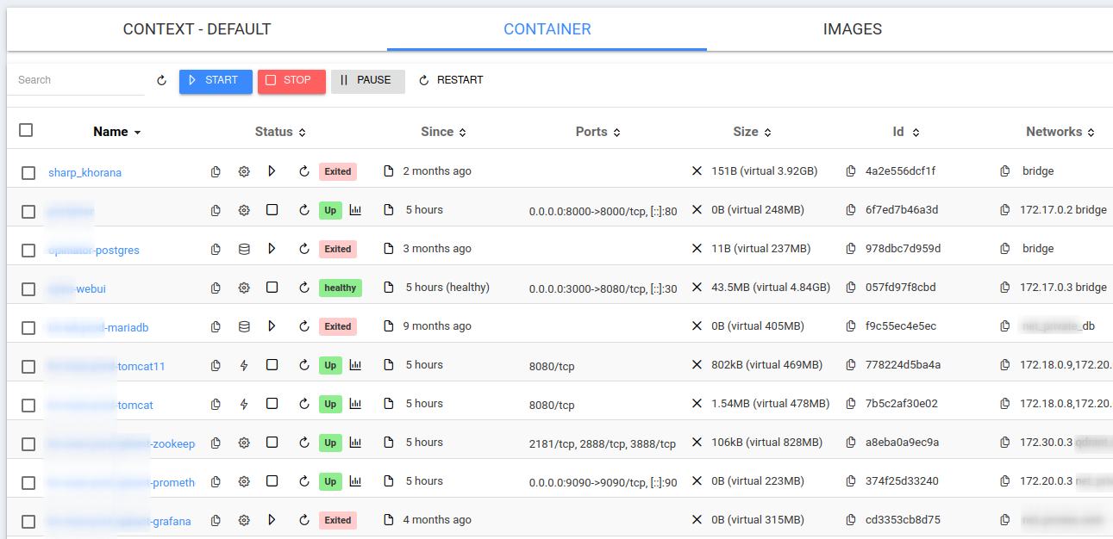Copy container id 4a2e556dcf1f
Image resolution: width=1113 pixels, height=539 pixels.
click(x=852, y=171)
